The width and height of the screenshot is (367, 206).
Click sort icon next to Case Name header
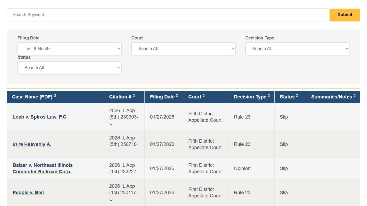pos(55,95)
